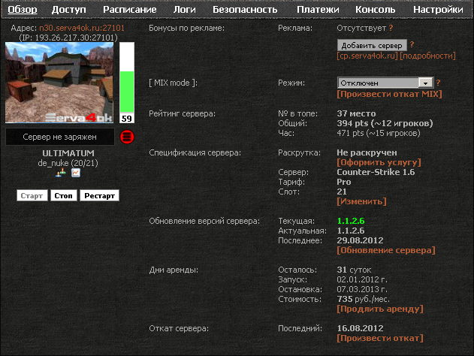Click the load value 59 under the bar
Viewport: 474px width, 356px height.
pos(127,119)
